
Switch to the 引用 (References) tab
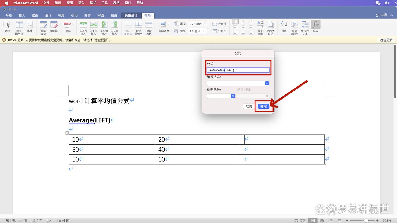coord(74,16)
